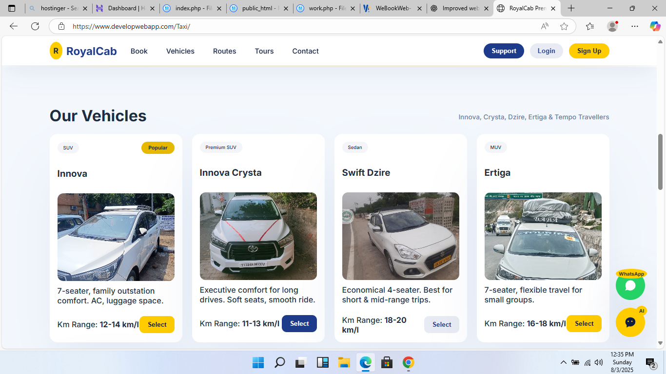Viewport: 666px width, 374px height.
Task: Open the Read Aloud icon in address bar
Action: coord(545,26)
